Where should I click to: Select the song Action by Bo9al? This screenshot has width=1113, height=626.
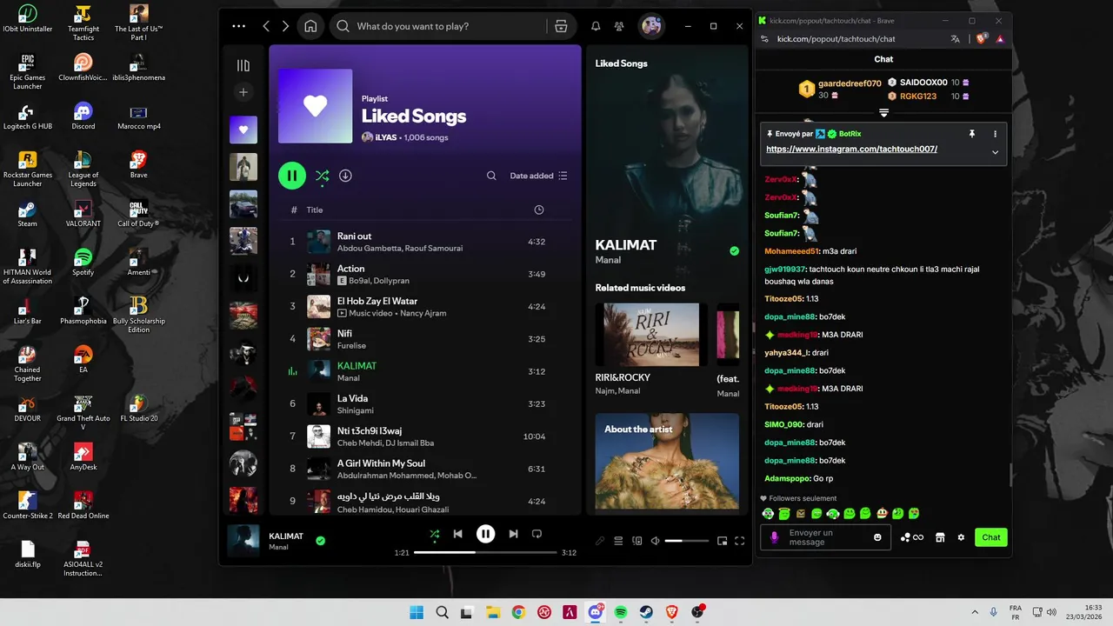pos(426,274)
